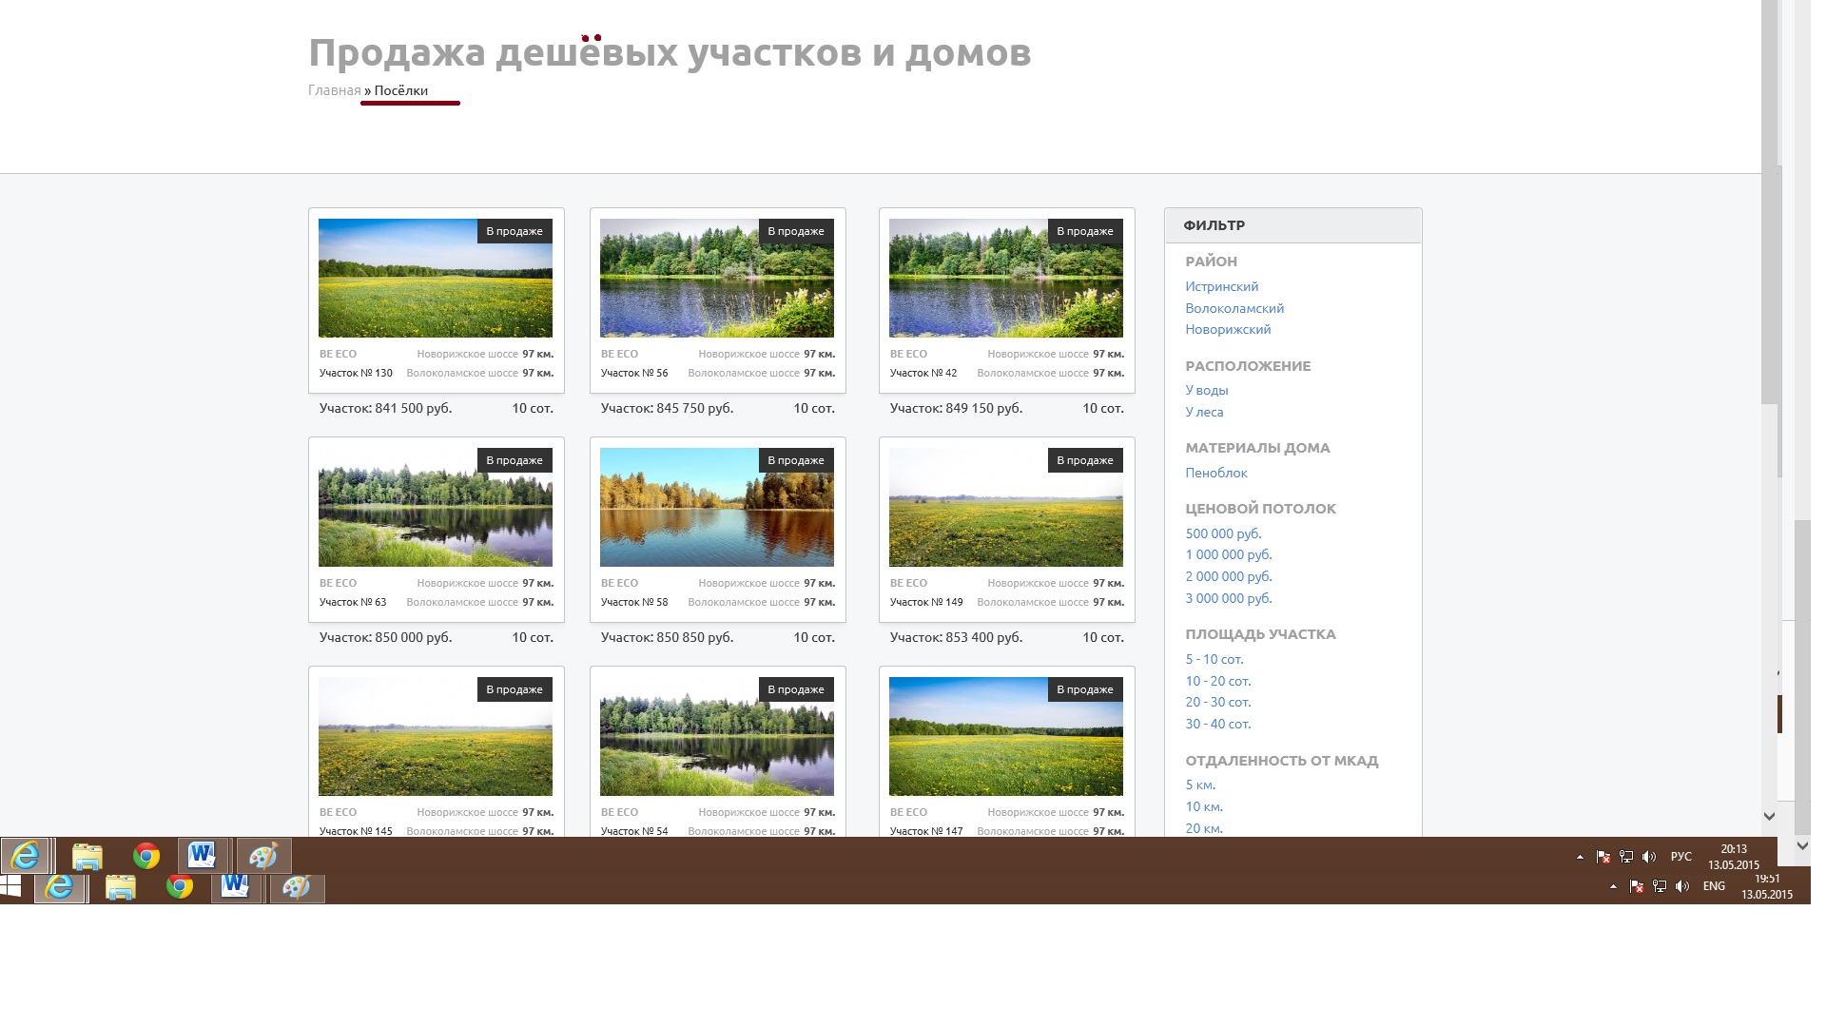Set price ceiling to 500 000 руб.

coord(1223,533)
